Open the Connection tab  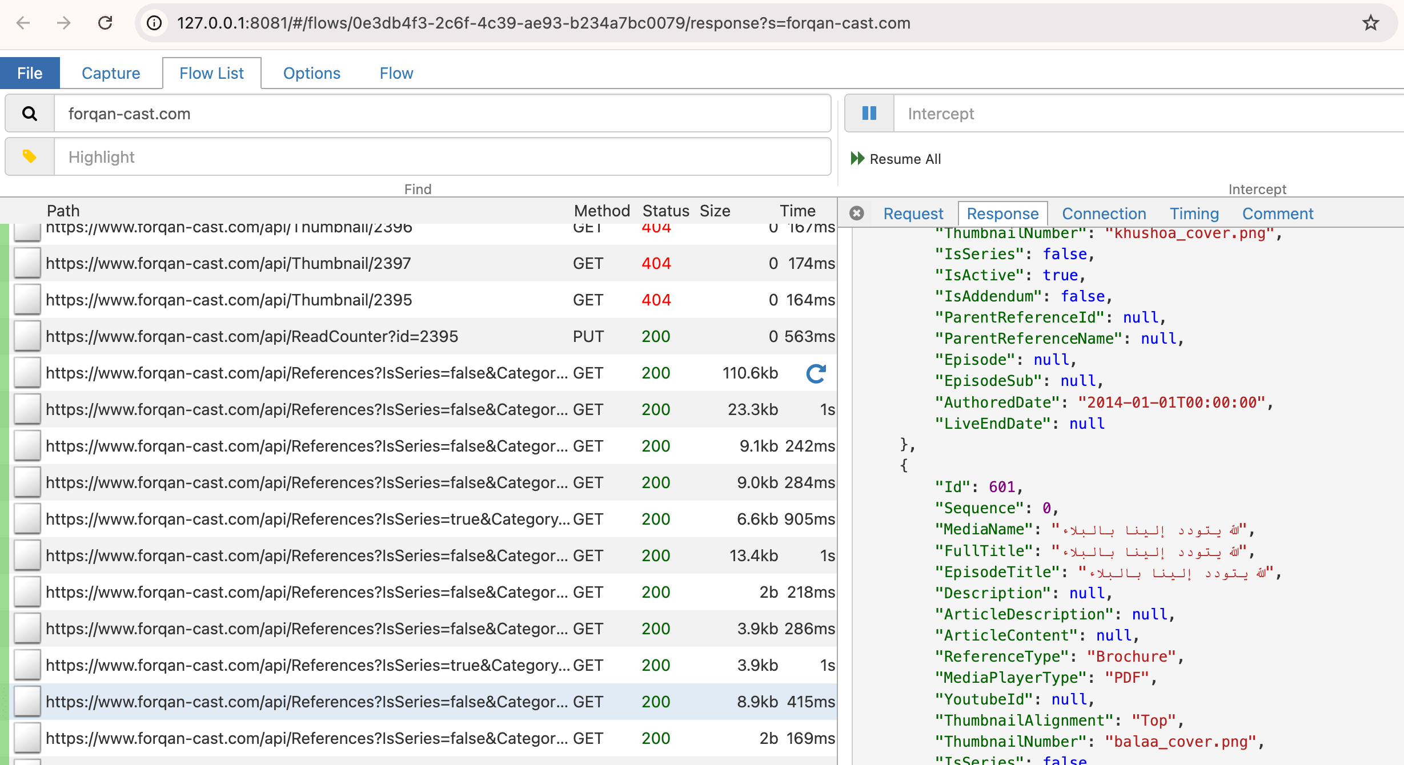point(1104,214)
